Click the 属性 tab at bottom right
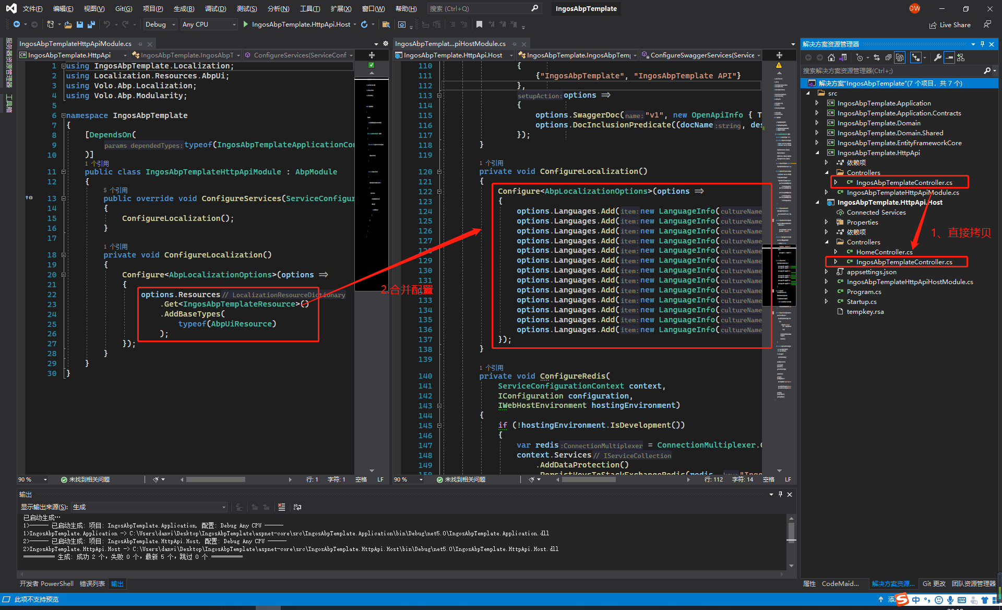The image size is (1002, 610). coord(809,584)
